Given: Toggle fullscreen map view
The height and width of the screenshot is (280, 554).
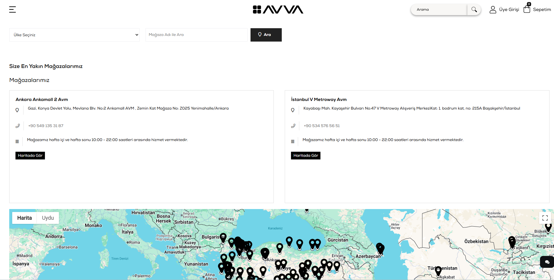Looking at the screenshot, I should [x=545, y=218].
